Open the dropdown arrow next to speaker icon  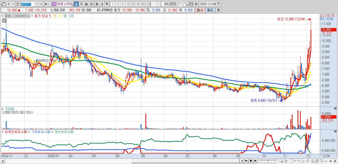[50, 4]
